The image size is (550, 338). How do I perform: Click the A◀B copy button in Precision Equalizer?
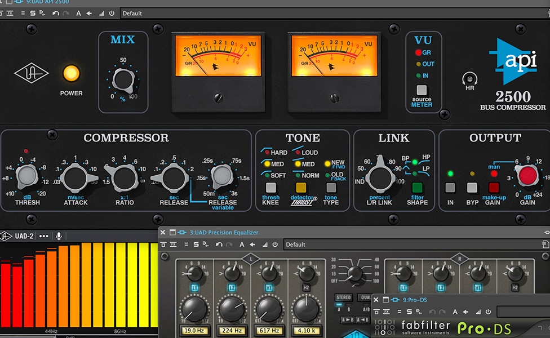362,320
